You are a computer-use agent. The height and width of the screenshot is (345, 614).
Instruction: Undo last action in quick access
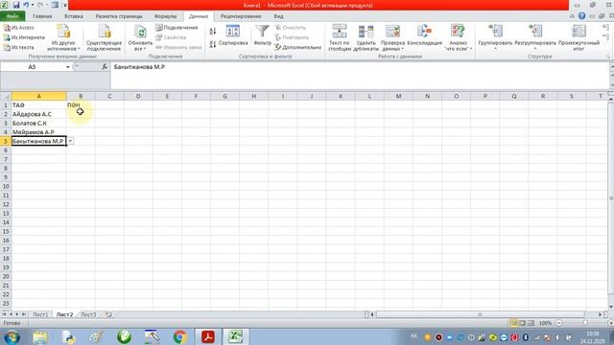[26, 5]
